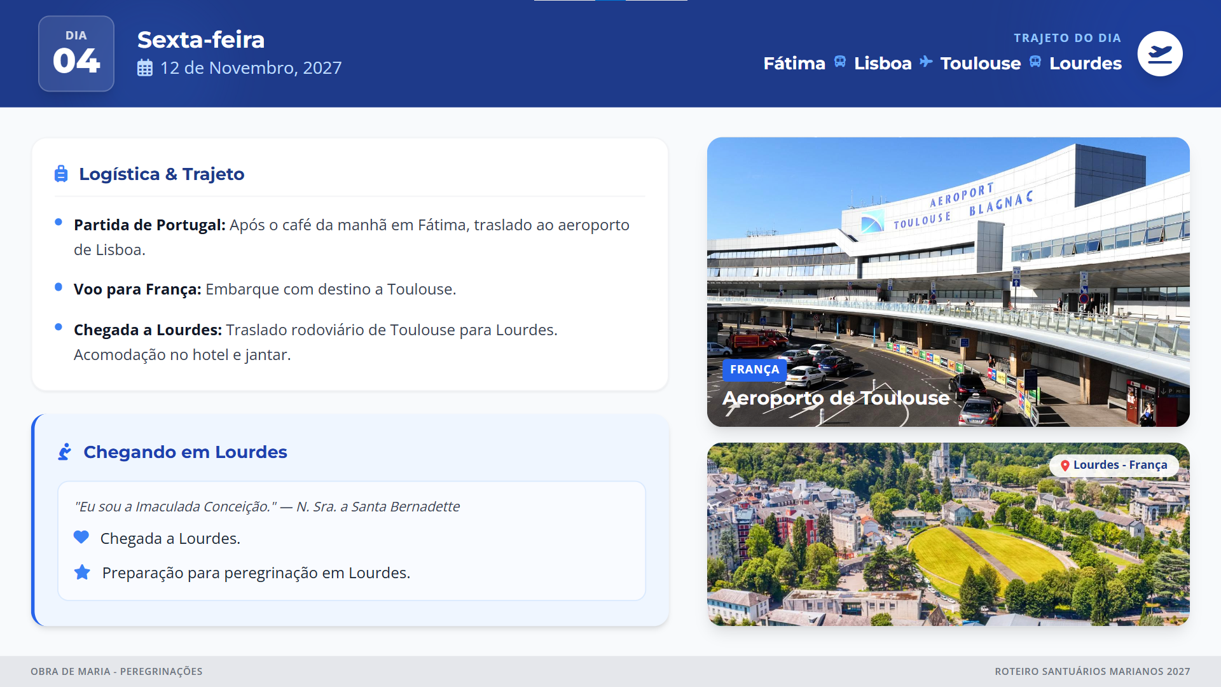Click the blue heart icon beside Chegada a Lourdes

pyautogui.click(x=81, y=538)
